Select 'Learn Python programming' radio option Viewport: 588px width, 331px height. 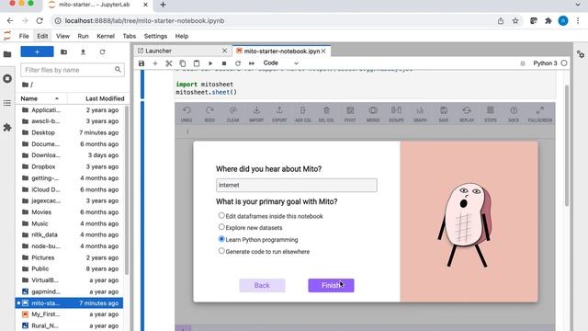[x=221, y=239]
